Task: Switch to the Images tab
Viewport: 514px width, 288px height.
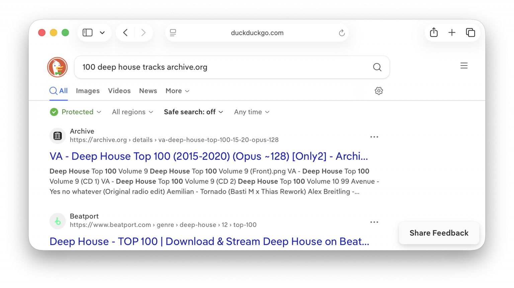Action: 88,91
